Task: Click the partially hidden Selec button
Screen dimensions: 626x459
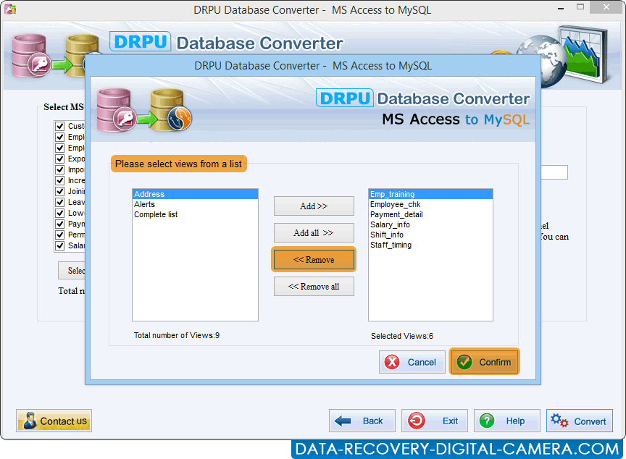Action: pyautogui.click(x=72, y=270)
